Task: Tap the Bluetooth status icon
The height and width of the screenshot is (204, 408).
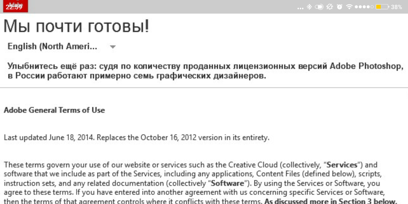Action: (x=309, y=7)
